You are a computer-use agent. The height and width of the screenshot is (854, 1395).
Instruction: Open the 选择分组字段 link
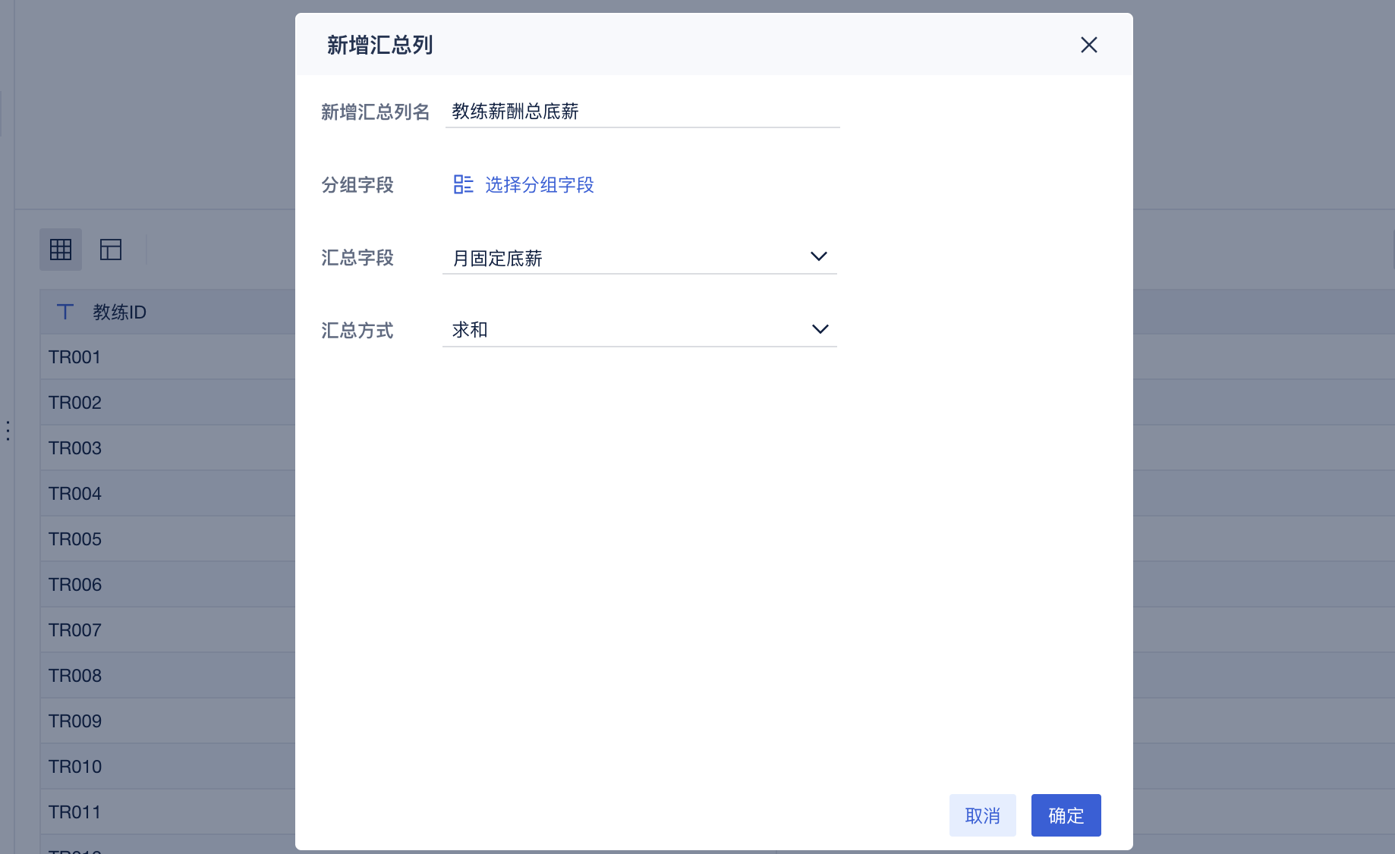pos(539,184)
